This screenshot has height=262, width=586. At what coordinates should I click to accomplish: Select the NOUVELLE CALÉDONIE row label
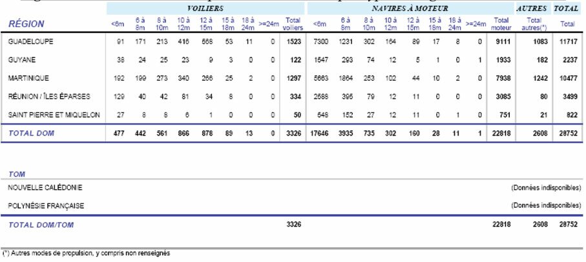(45, 188)
